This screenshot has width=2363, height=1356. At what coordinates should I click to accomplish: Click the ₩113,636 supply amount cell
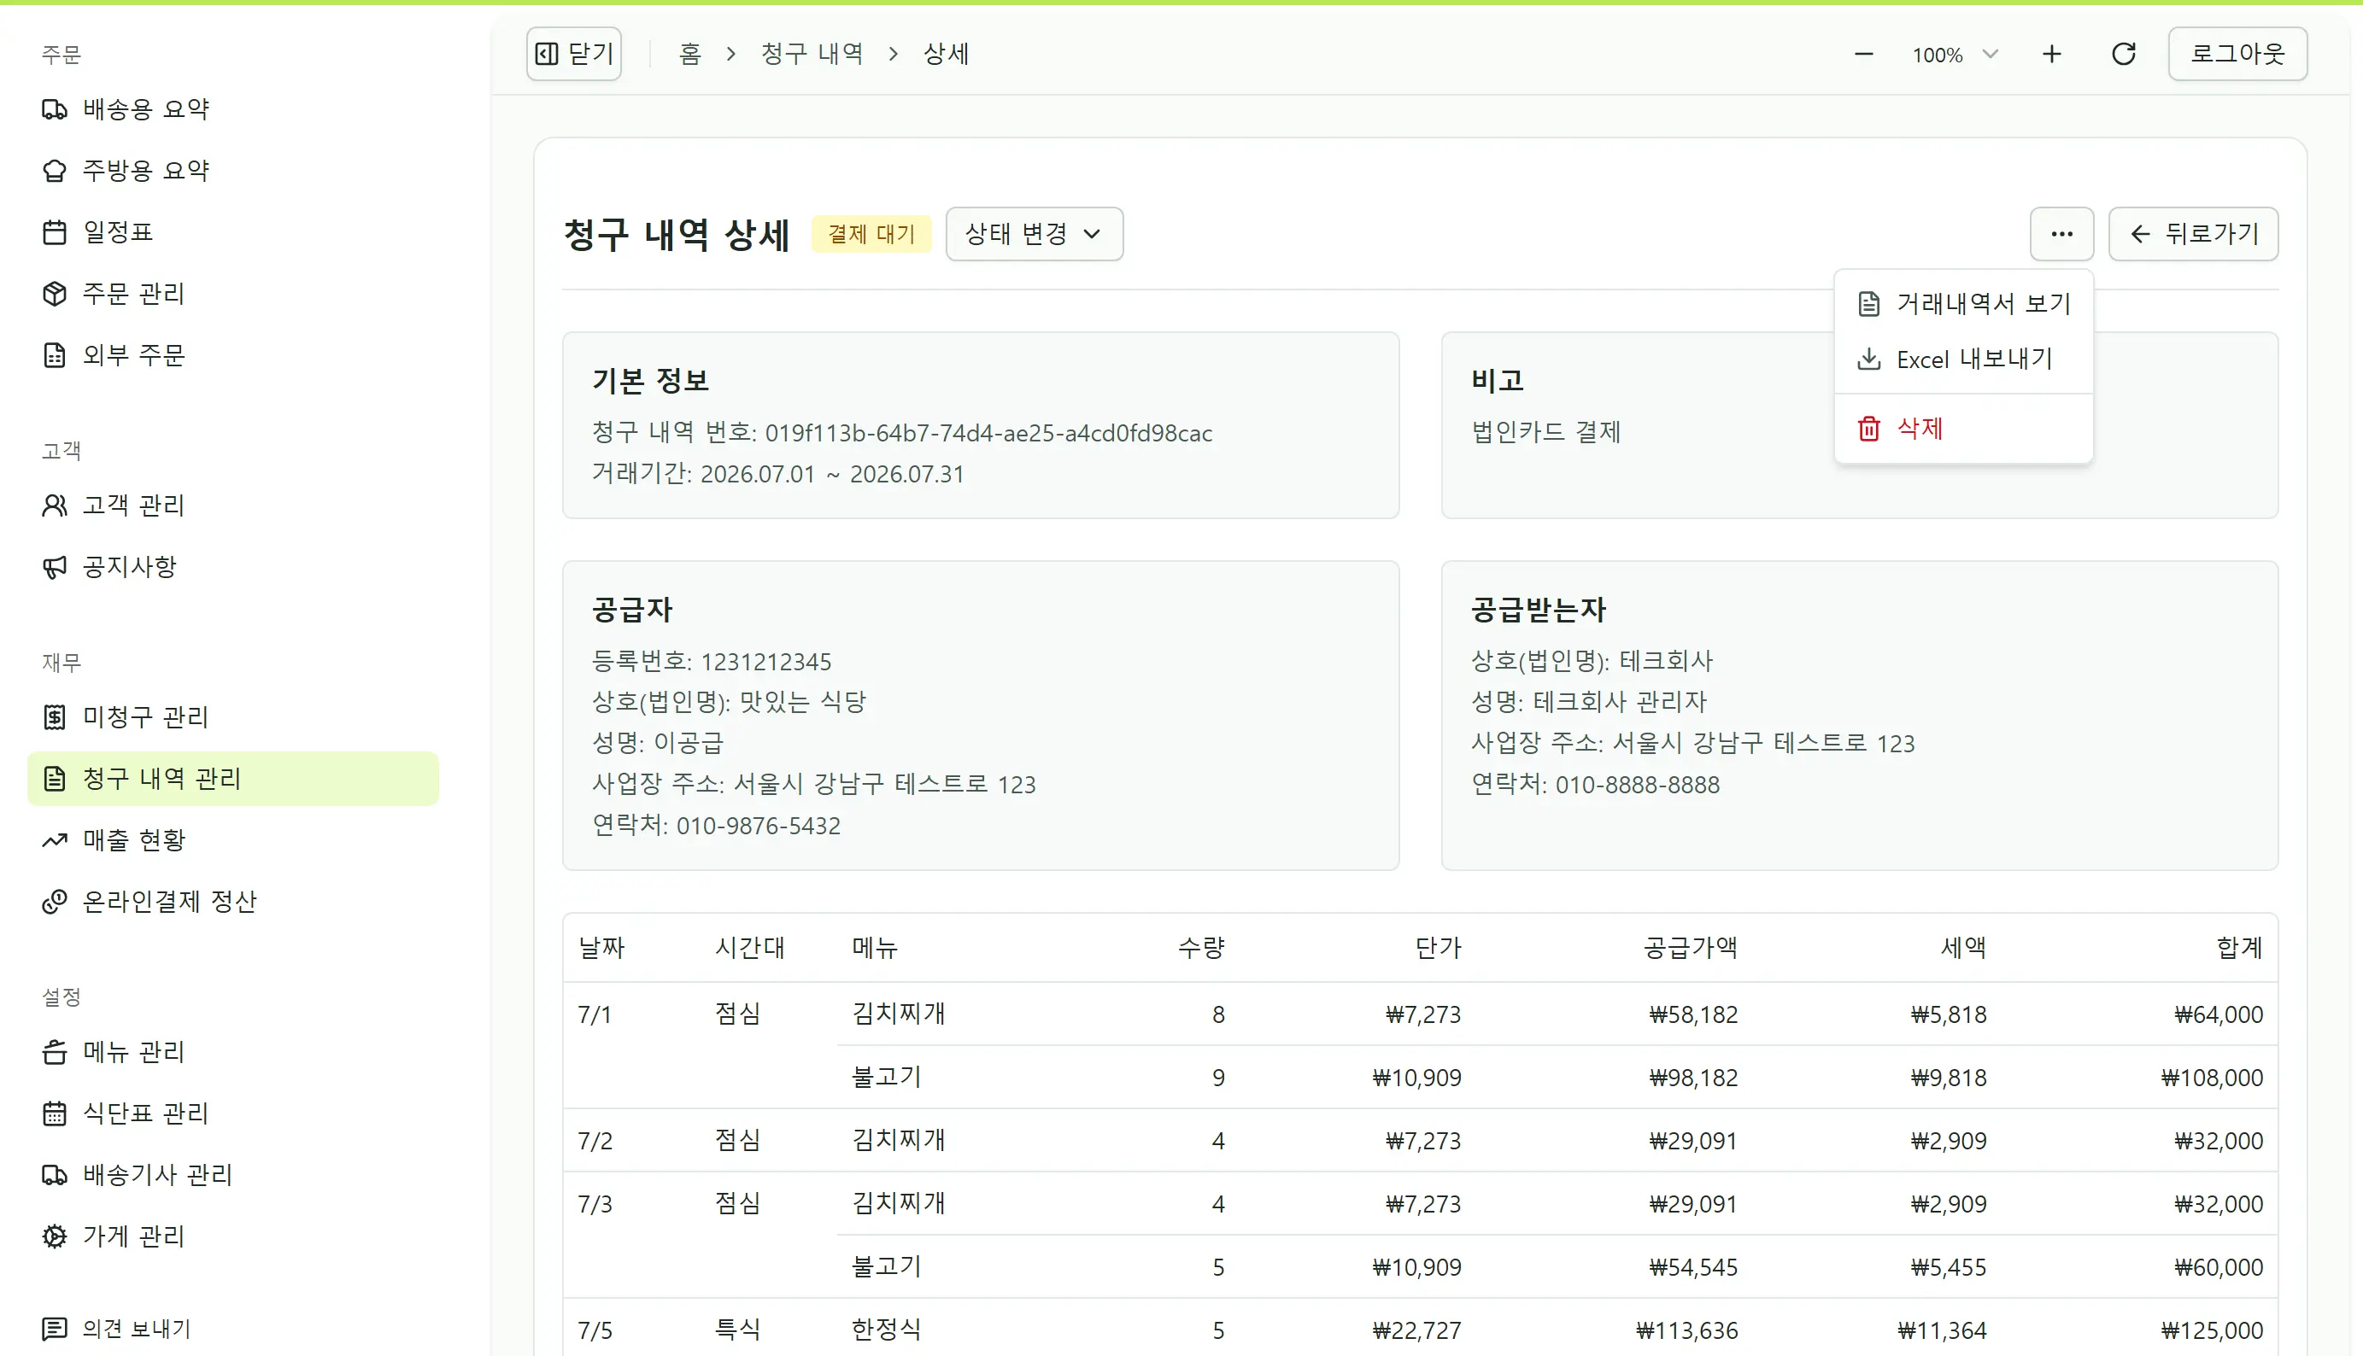pos(1686,1330)
